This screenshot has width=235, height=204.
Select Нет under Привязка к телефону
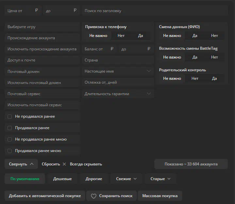[x=121, y=36]
